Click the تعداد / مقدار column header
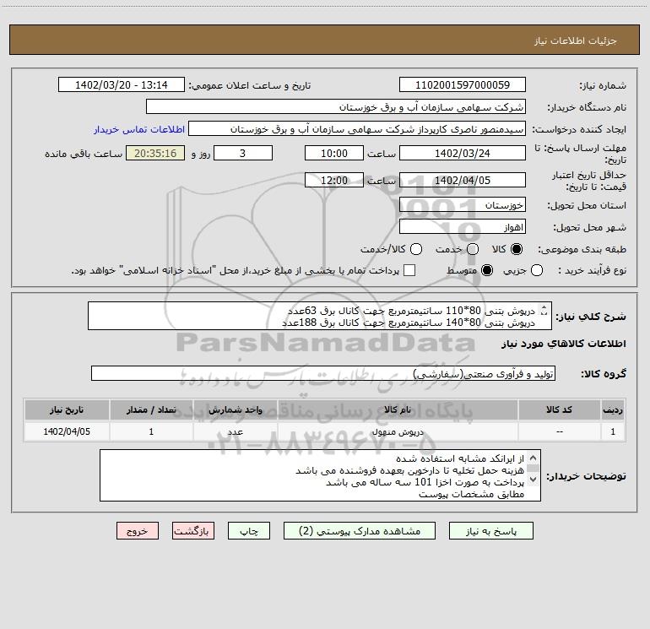The image size is (650, 629). click(151, 409)
